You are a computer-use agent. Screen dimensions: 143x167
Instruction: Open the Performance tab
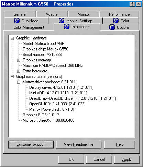[x=119, y=14]
